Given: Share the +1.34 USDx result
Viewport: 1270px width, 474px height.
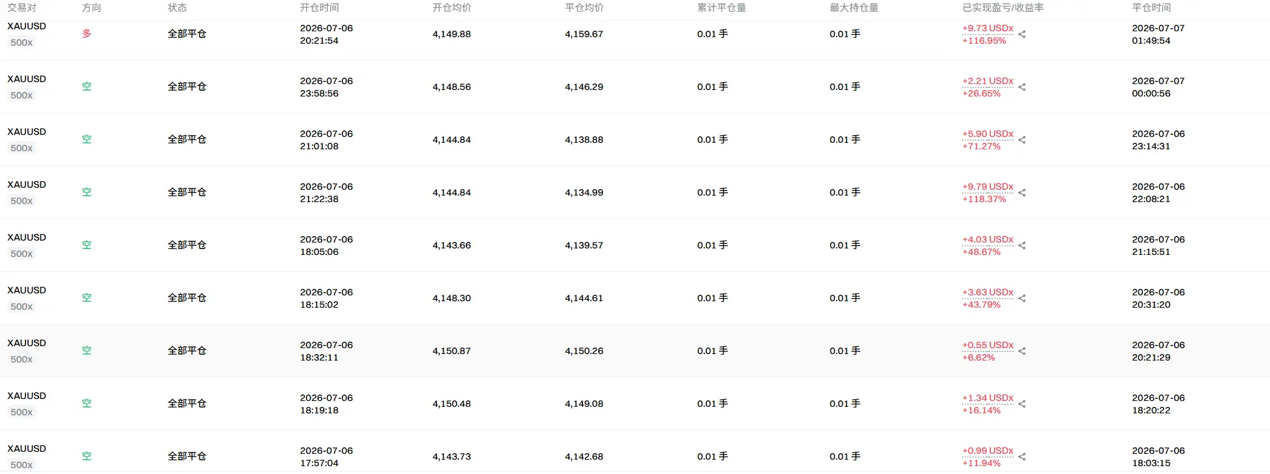Looking at the screenshot, I should [x=1022, y=404].
